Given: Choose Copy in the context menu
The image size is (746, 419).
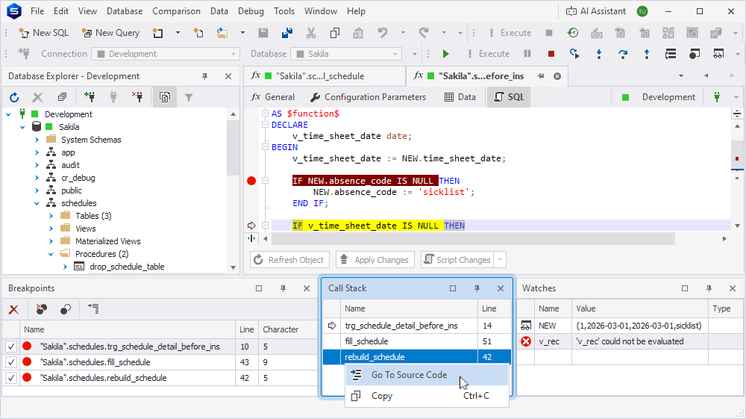Looking at the screenshot, I should coord(427,396).
